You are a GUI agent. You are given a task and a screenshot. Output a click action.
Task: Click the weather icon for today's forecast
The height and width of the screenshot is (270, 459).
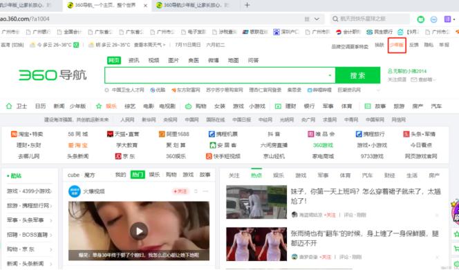point(32,45)
